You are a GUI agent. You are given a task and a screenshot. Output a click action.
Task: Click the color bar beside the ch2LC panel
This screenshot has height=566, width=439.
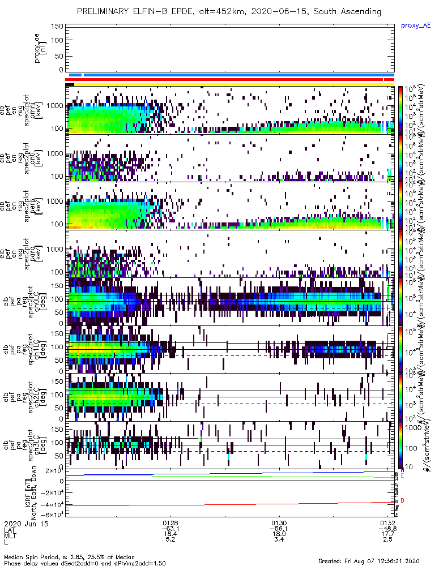pos(400,397)
